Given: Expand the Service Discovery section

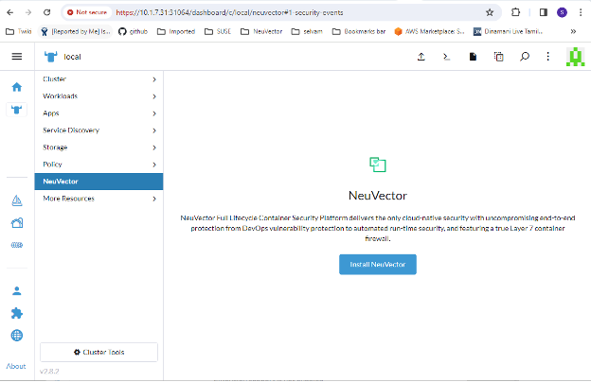Looking at the screenshot, I should point(98,130).
